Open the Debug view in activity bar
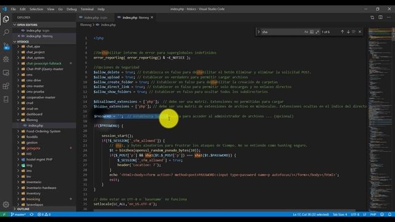This screenshot has width=395, height=222. 6,59
